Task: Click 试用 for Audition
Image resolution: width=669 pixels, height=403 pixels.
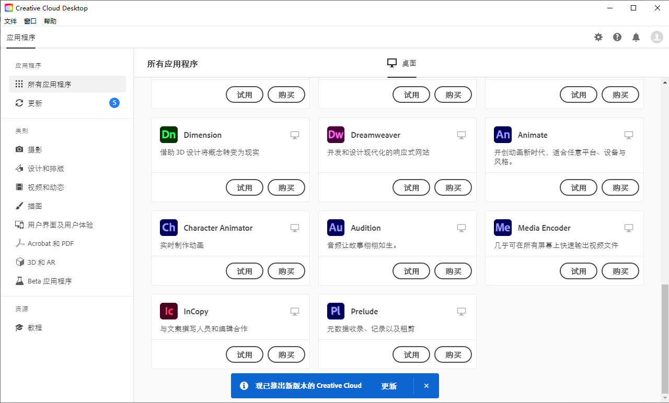Action: tap(411, 271)
